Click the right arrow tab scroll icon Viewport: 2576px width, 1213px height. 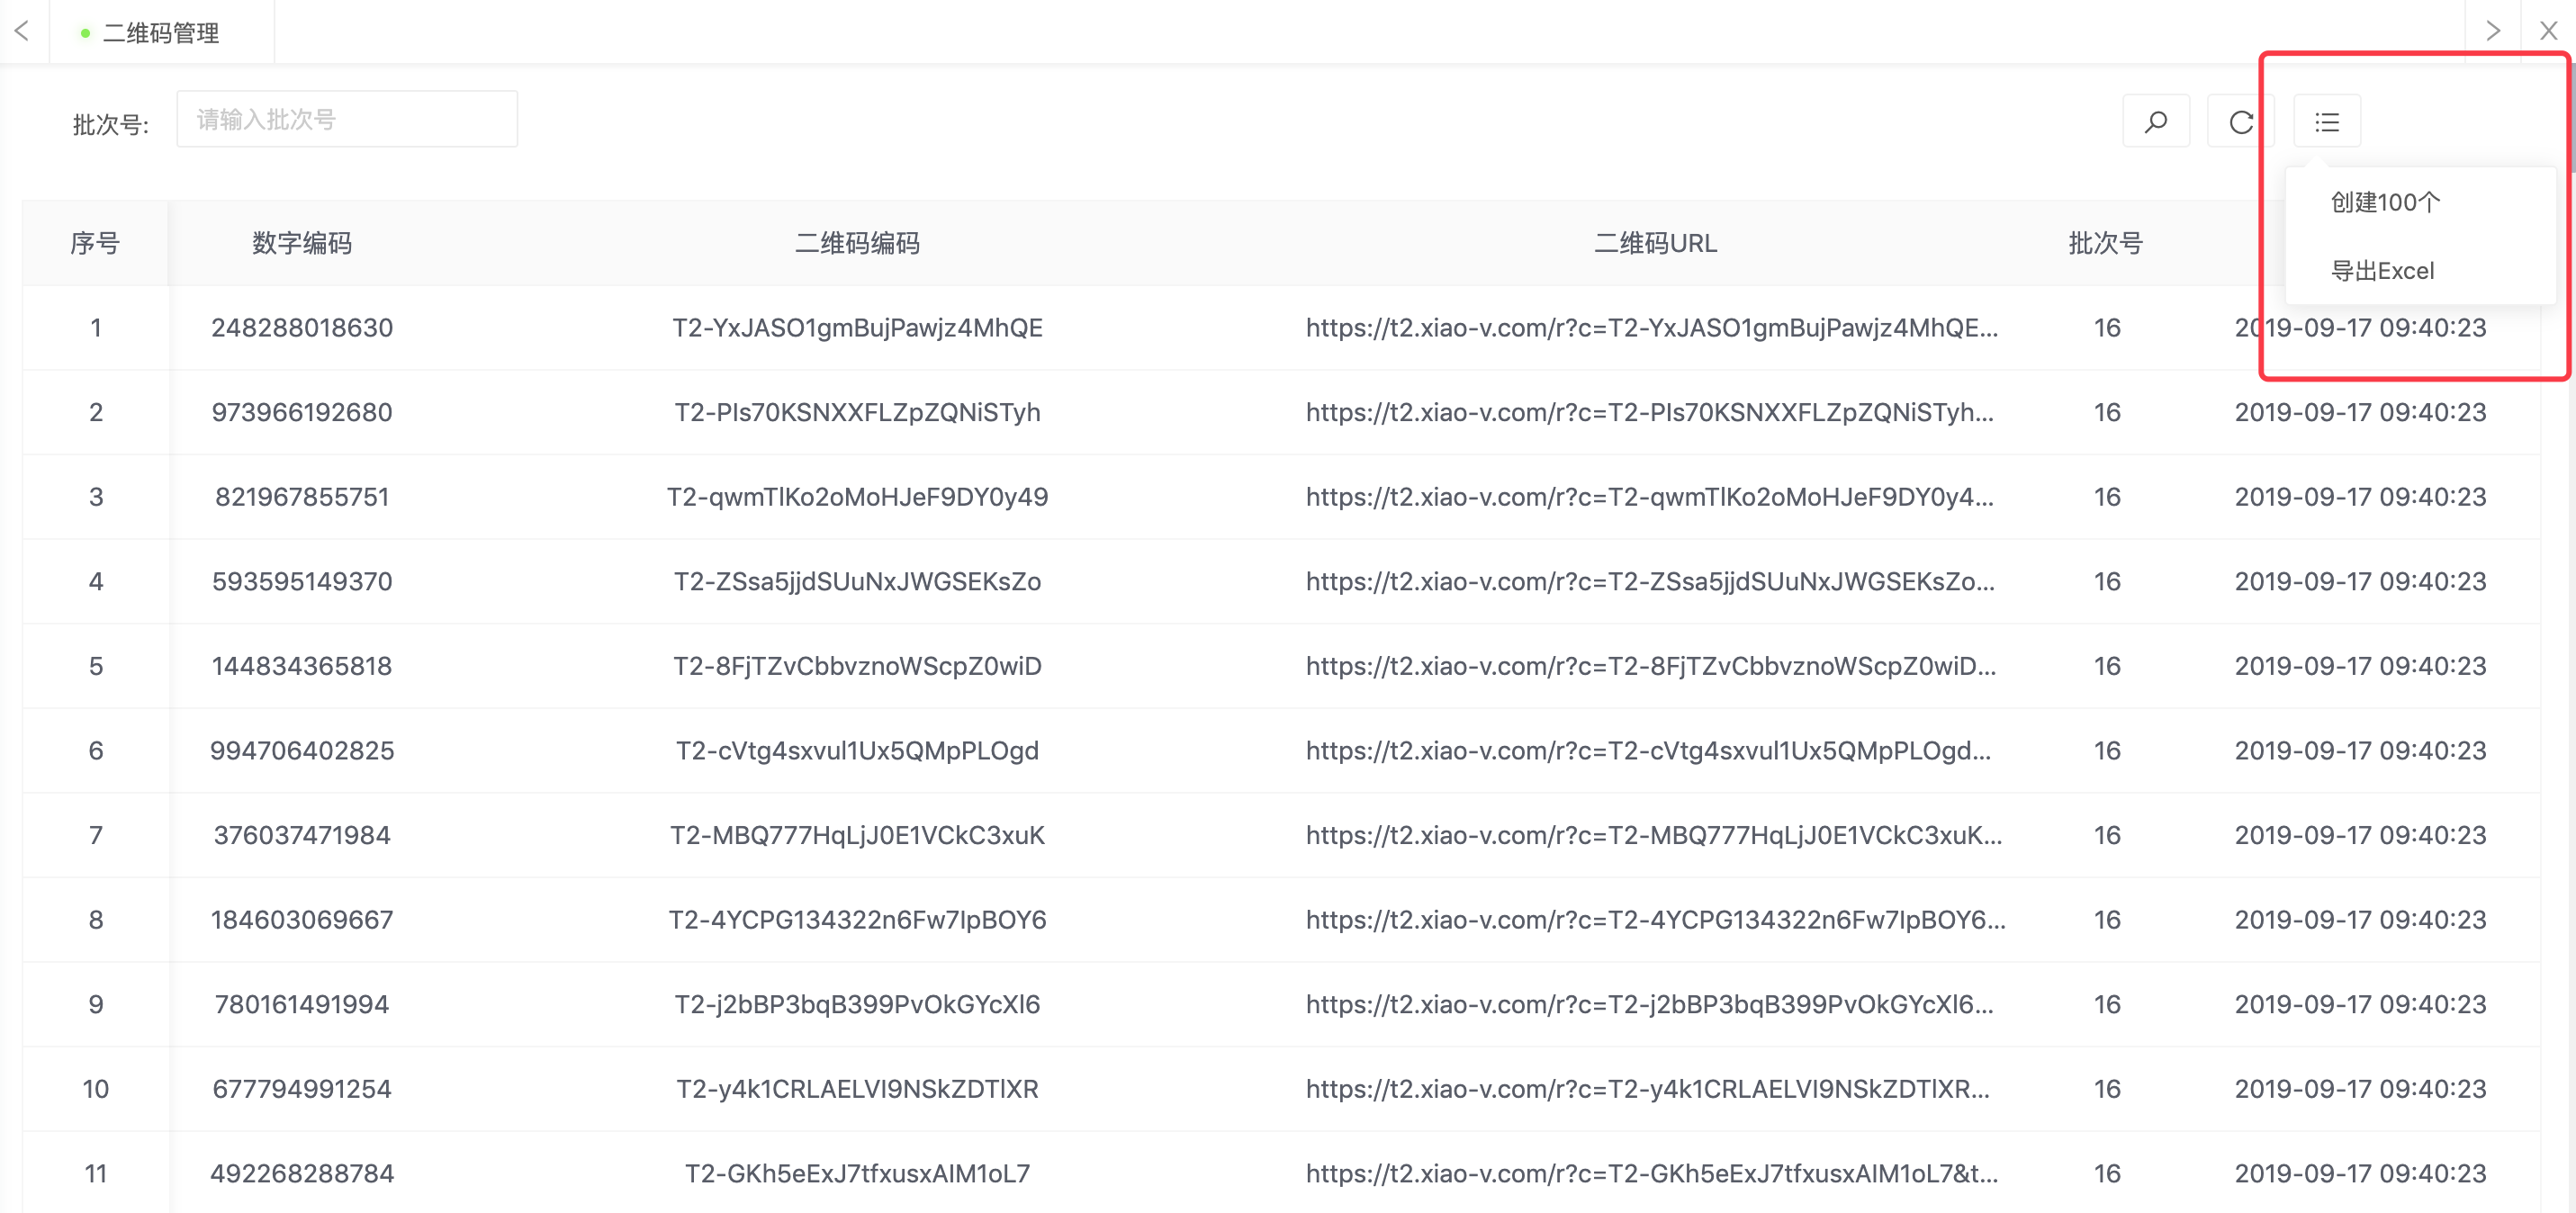point(2493,31)
